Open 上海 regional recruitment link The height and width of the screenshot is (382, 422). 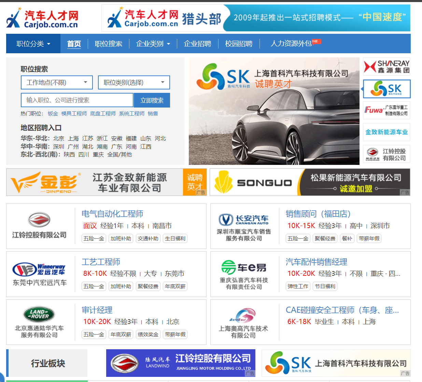(x=73, y=138)
